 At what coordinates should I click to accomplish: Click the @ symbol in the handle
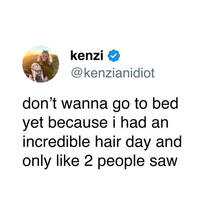(x=76, y=74)
